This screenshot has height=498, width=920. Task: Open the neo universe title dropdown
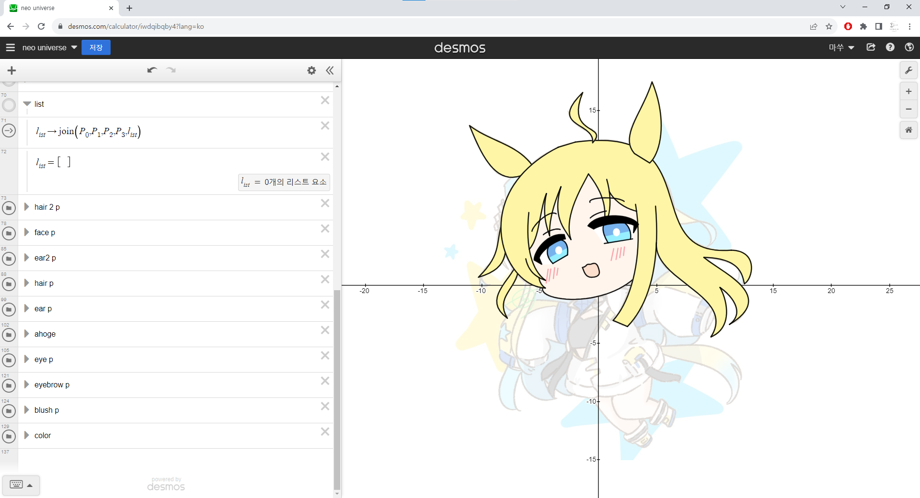tap(49, 47)
